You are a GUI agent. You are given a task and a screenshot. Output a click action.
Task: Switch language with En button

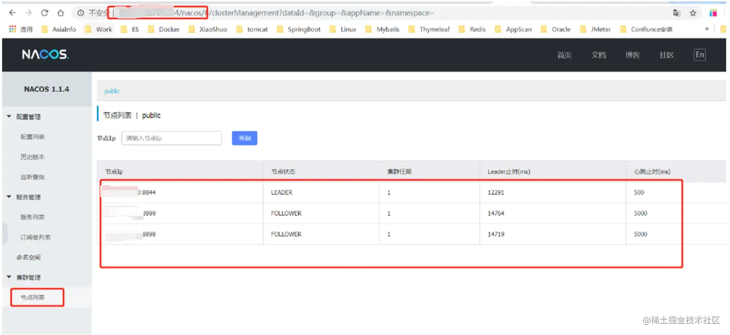(700, 54)
